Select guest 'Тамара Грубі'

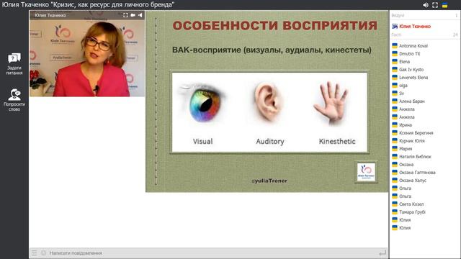(412, 212)
